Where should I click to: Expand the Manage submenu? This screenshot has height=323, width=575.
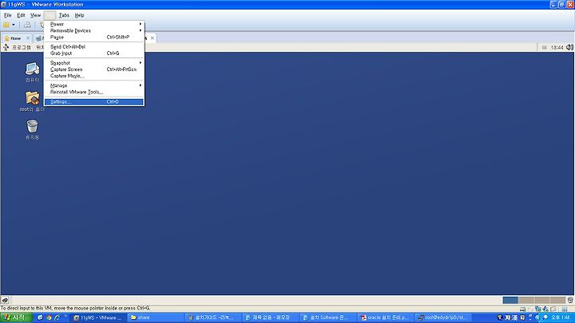coord(94,85)
